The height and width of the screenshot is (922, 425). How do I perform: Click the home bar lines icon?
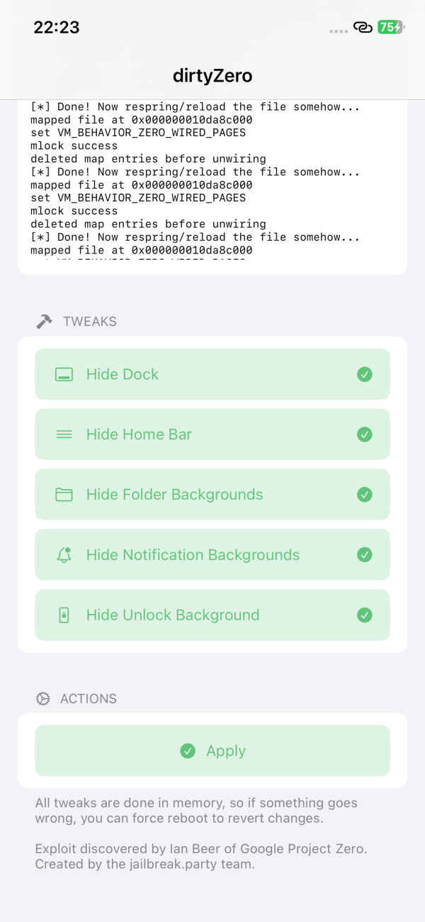pos(64,434)
